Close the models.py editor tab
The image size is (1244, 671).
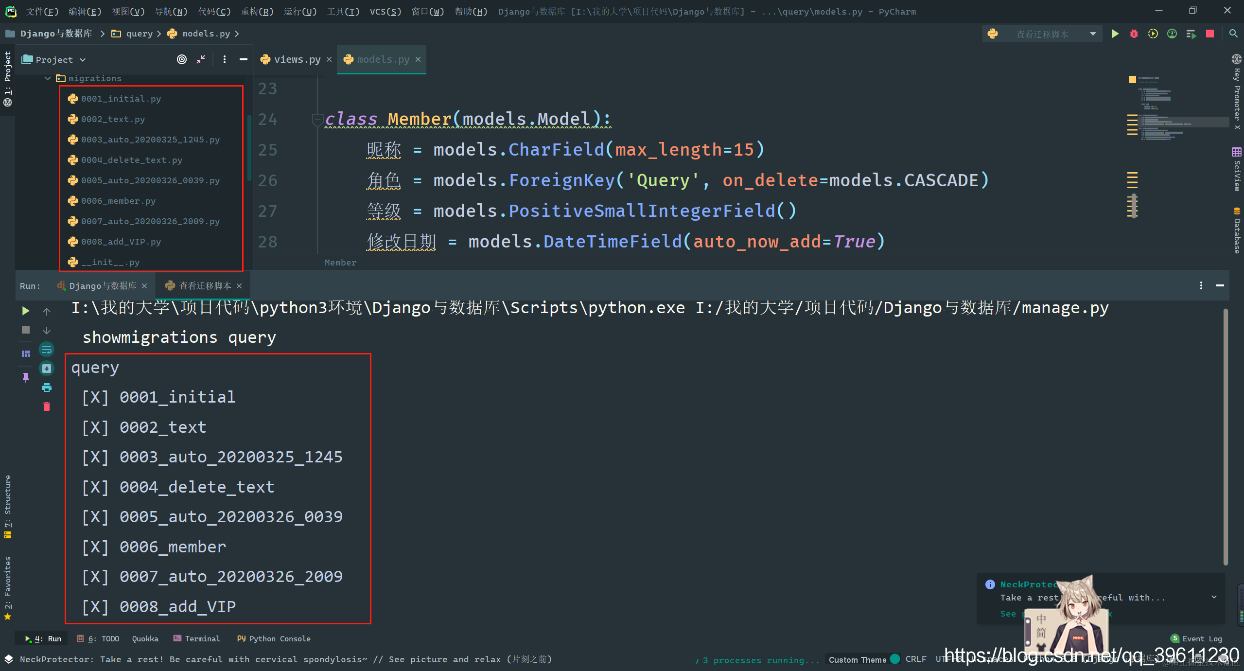click(418, 59)
